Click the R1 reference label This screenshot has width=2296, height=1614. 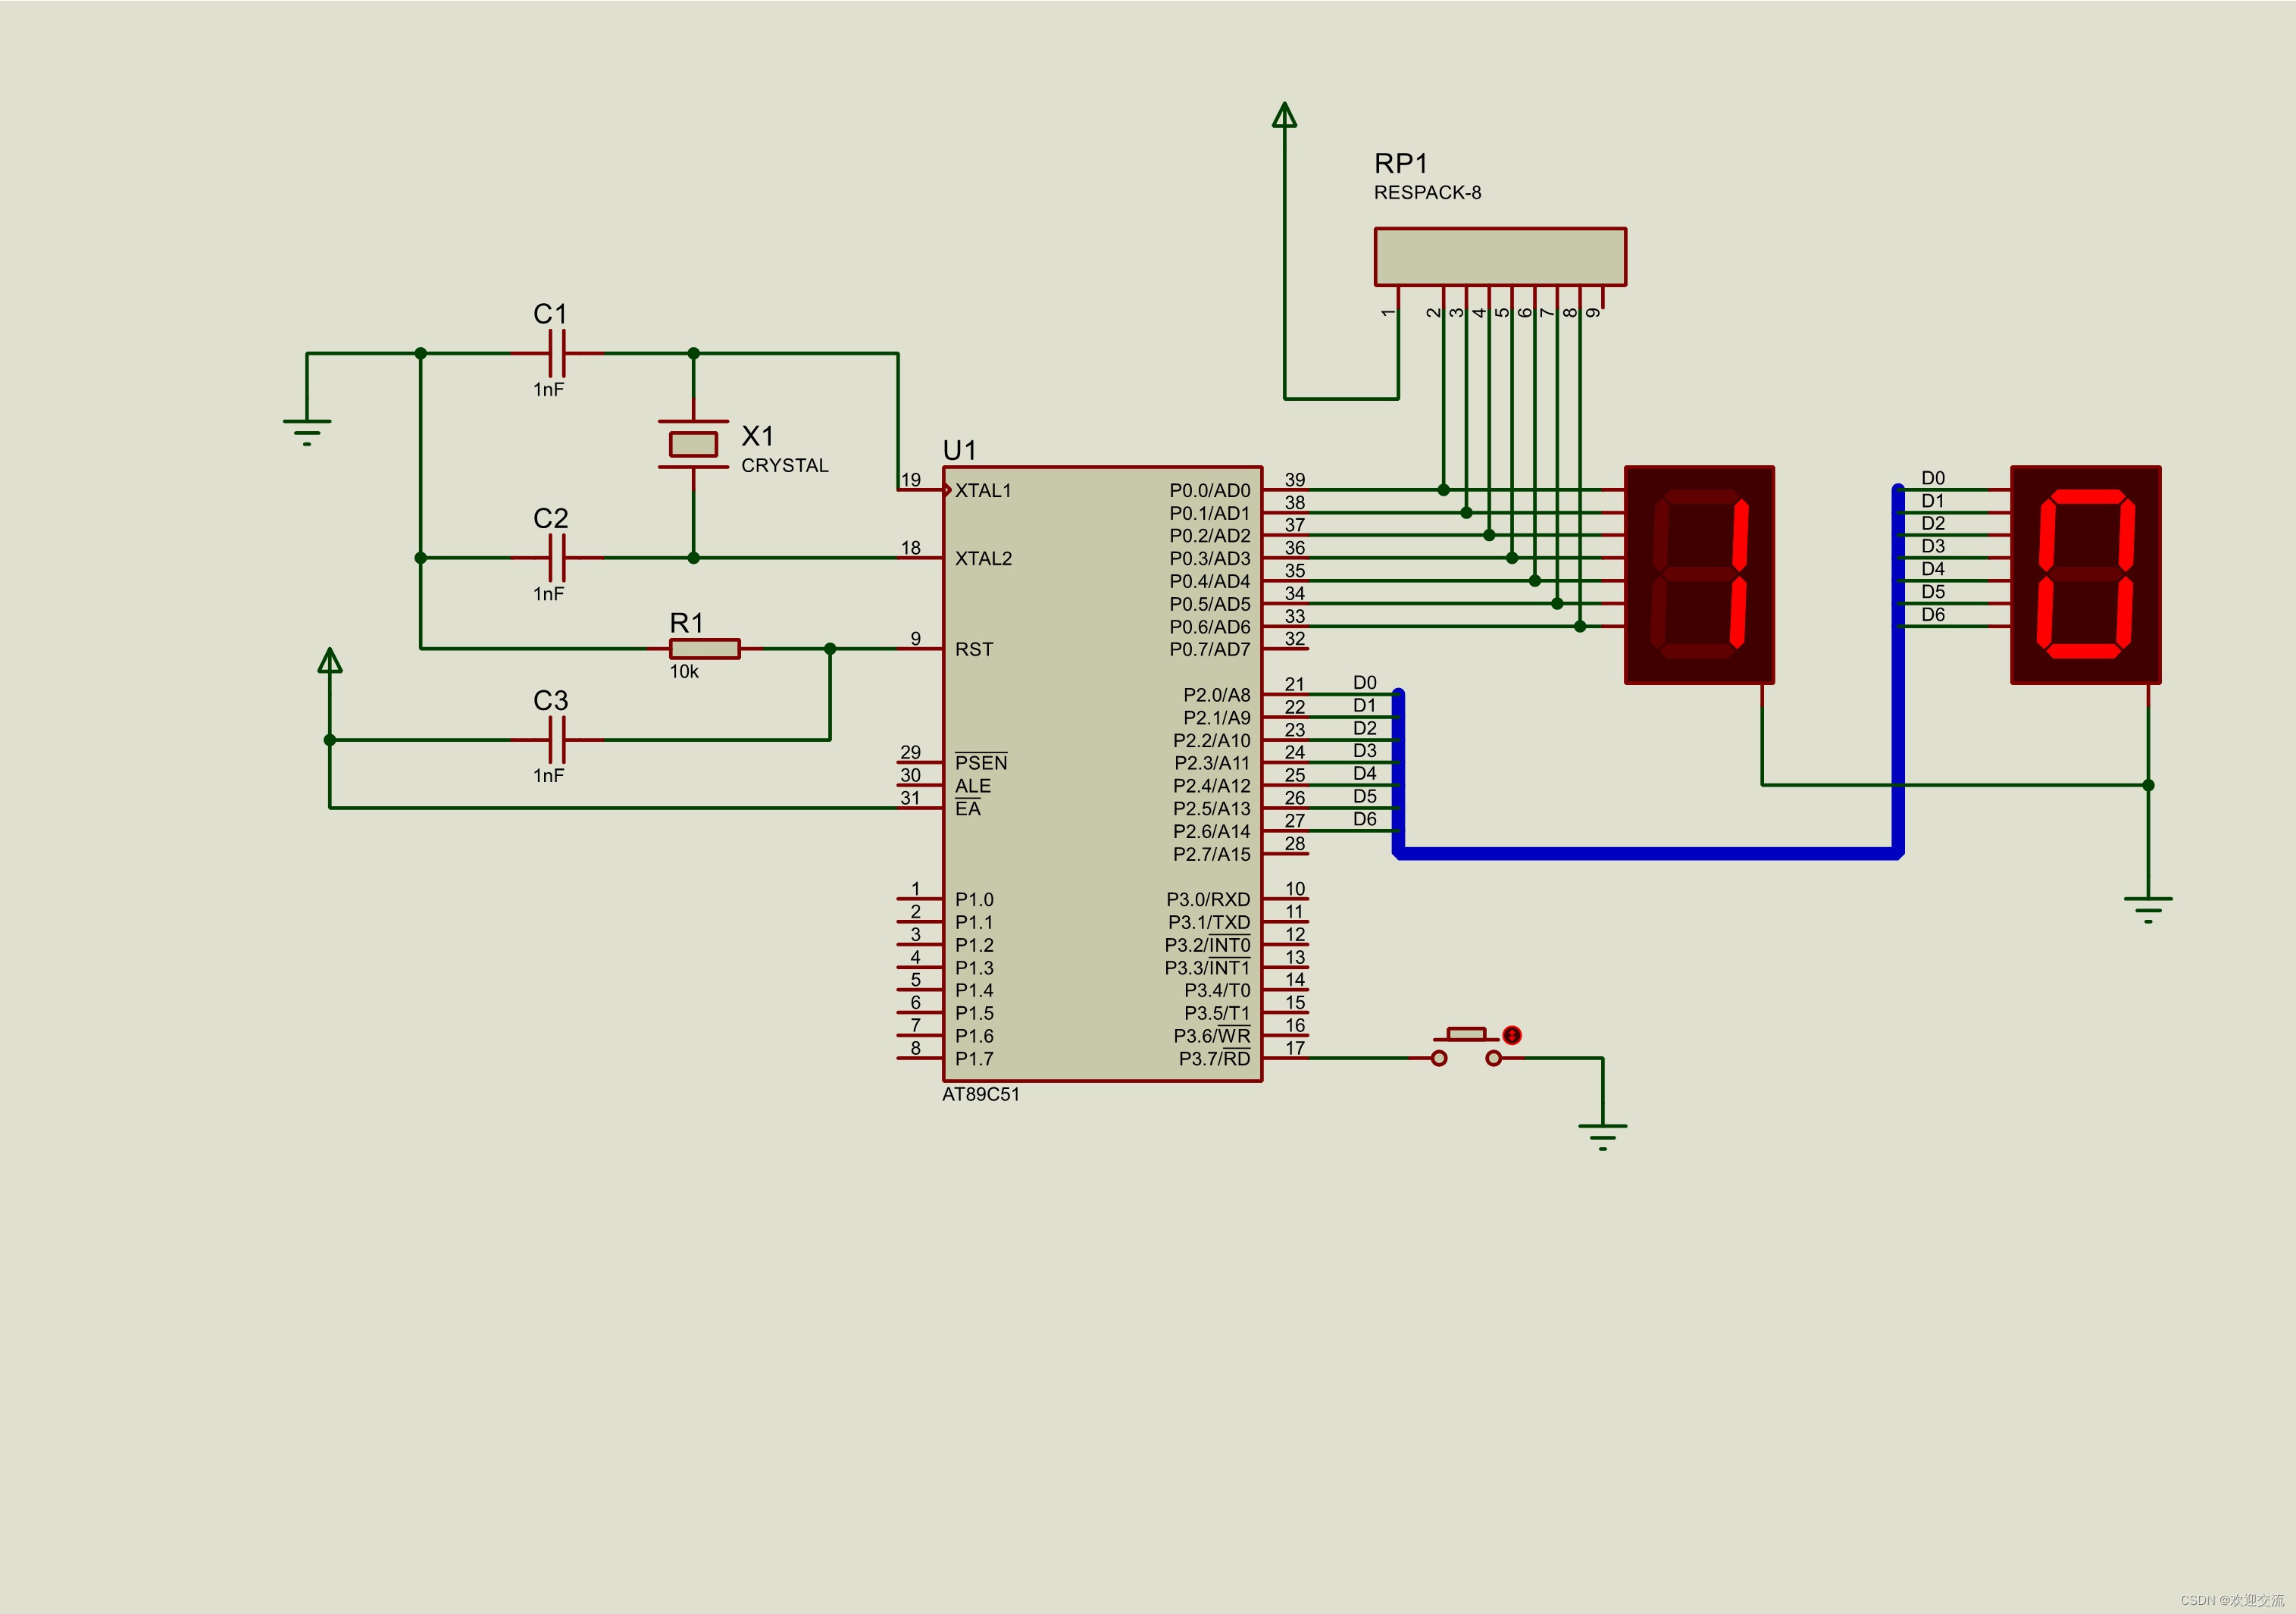pos(687,622)
